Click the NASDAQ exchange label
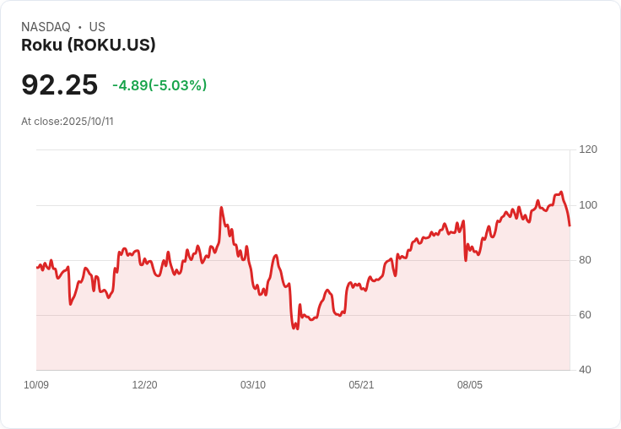 46,27
